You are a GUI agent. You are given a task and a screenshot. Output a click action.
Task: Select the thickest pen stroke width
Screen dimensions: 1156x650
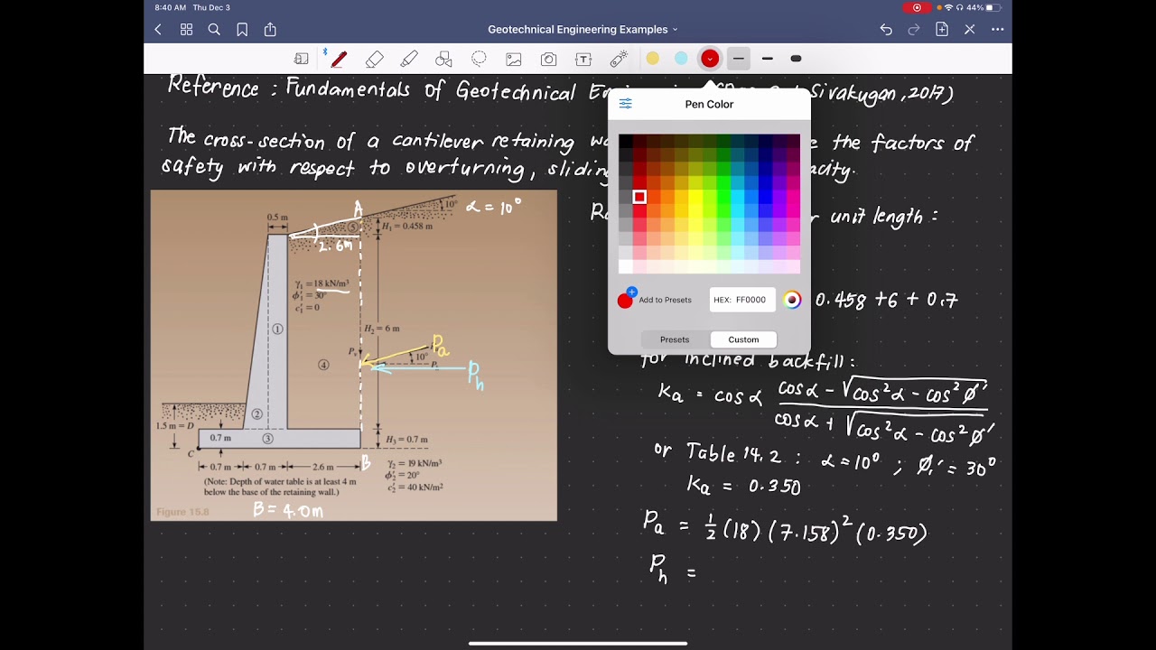796,59
